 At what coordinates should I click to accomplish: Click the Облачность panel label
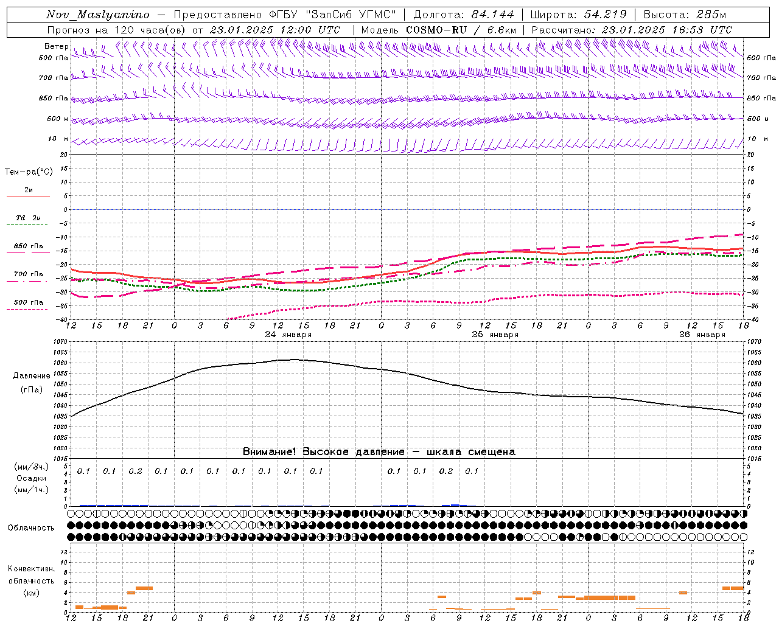pyautogui.click(x=31, y=528)
